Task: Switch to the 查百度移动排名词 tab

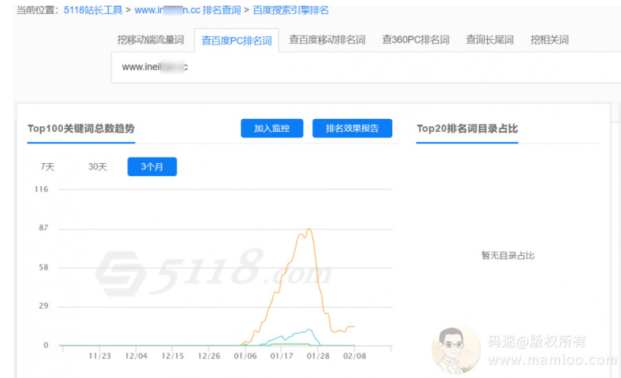Action: tap(327, 40)
